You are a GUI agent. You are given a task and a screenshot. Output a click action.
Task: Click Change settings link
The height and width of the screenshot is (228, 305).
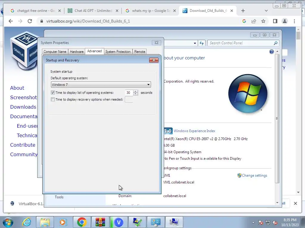pos(254,175)
